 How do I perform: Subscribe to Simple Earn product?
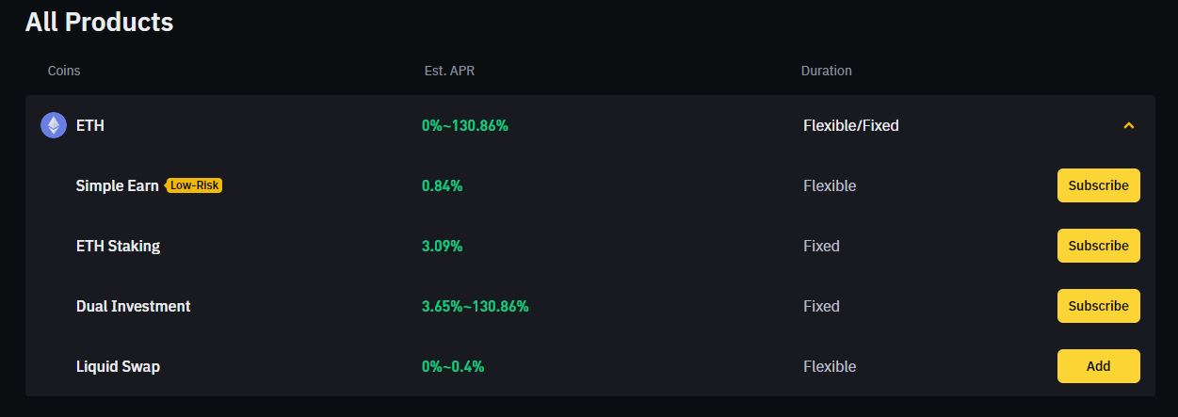(x=1098, y=185)
